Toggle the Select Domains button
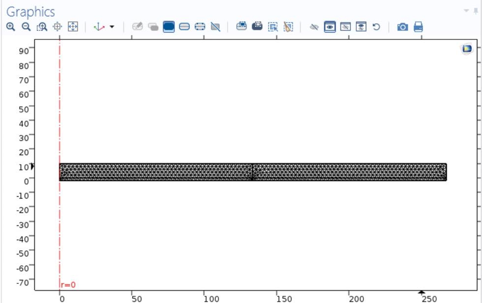 [169, 27]
